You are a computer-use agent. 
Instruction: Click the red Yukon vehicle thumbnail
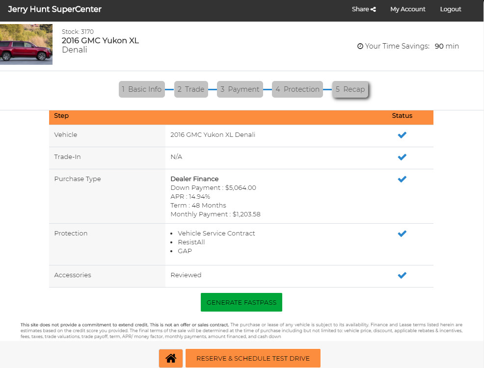click(x=26, y=45)
